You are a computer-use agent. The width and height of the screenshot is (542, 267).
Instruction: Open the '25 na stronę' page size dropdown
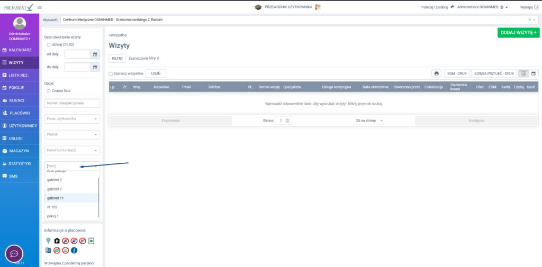click(x=369, y=121)
